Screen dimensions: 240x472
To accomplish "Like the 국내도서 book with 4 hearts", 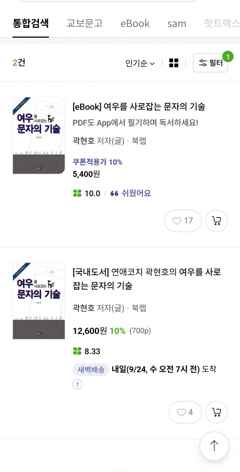I will click(185, 412).
